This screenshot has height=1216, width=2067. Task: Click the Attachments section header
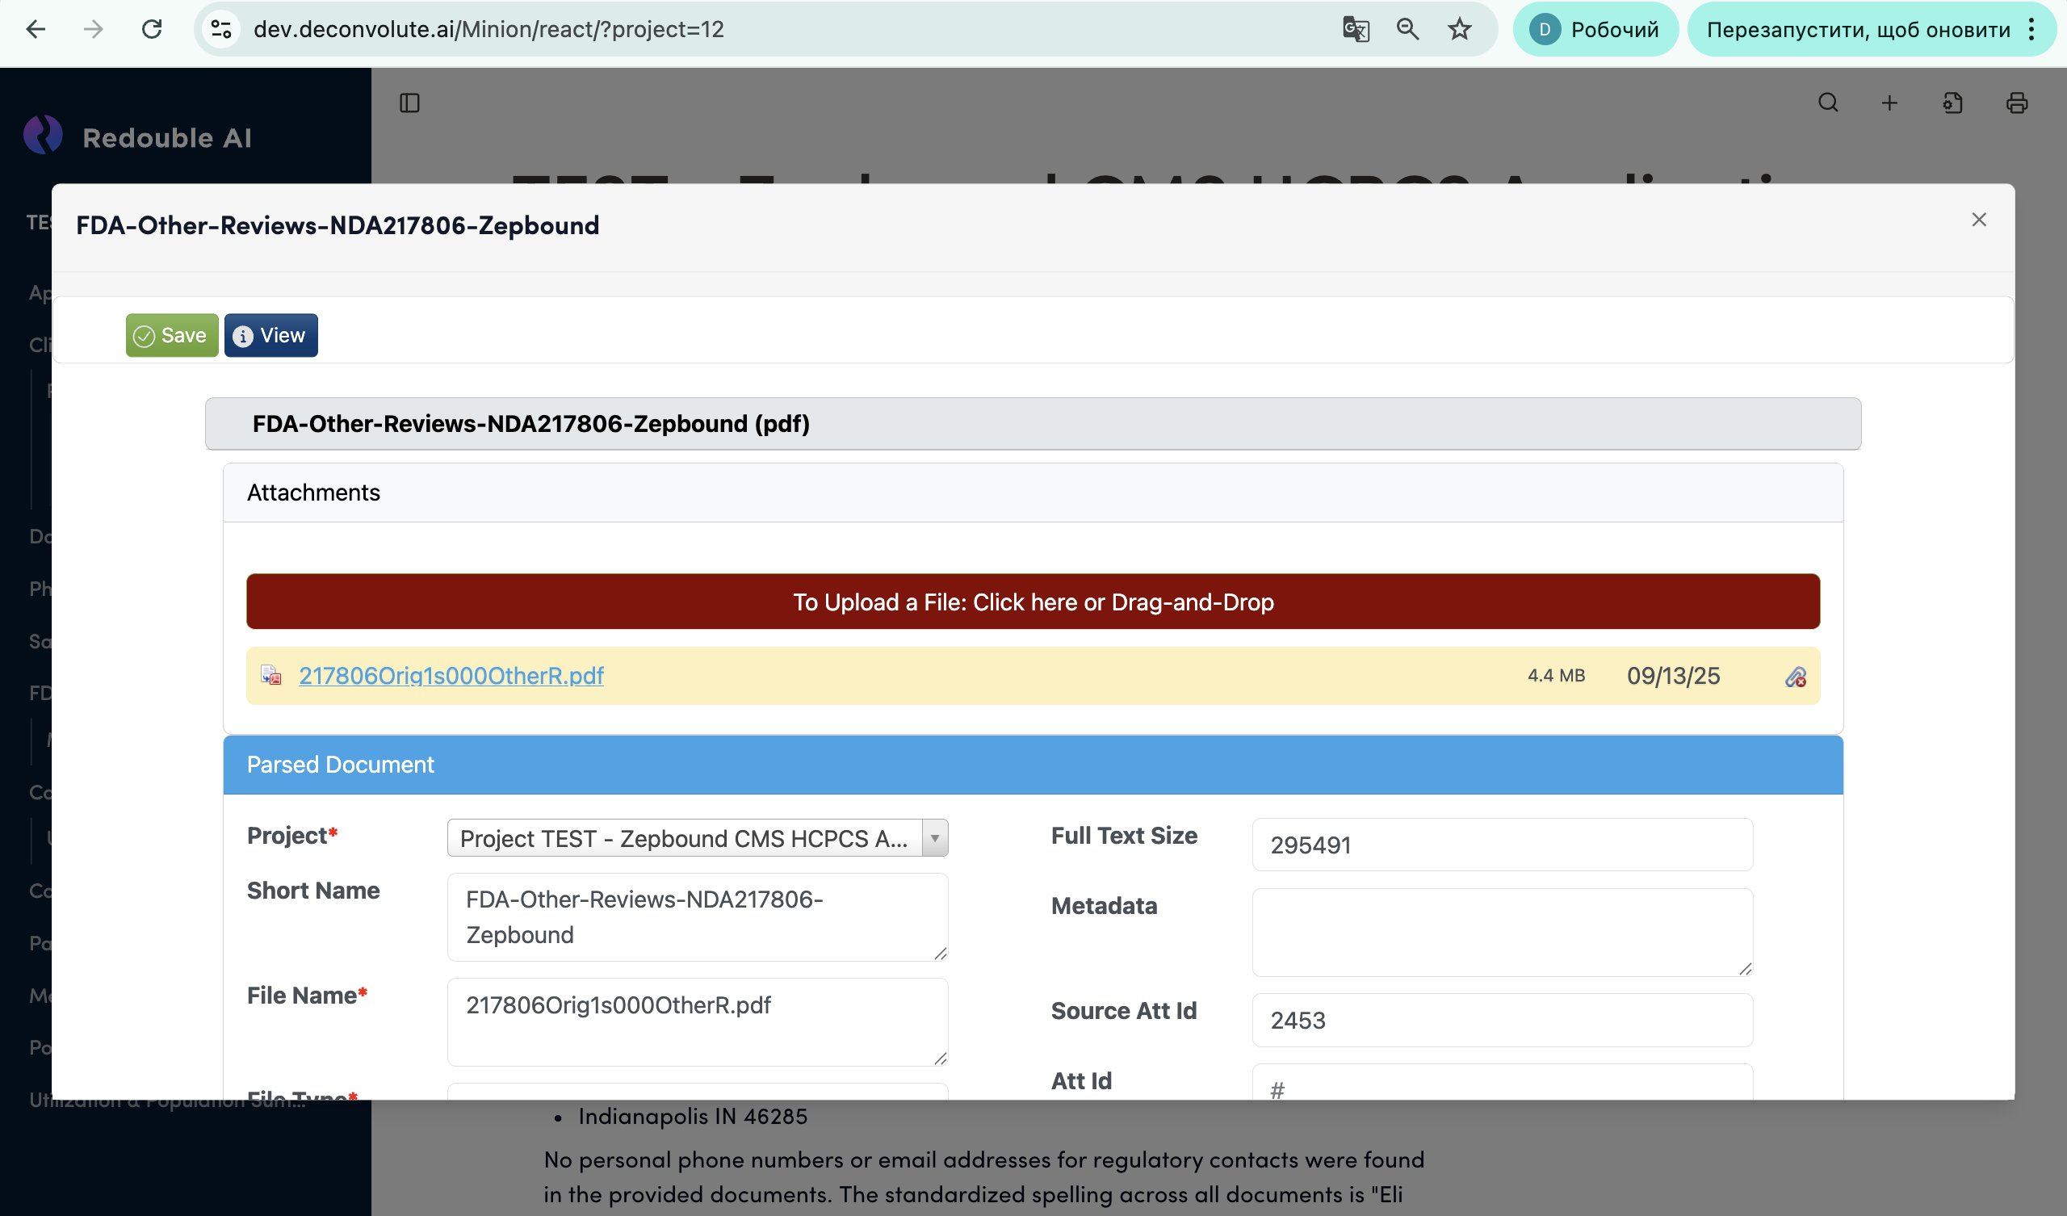click(1033, 493)
